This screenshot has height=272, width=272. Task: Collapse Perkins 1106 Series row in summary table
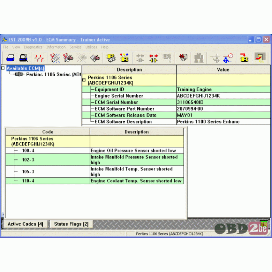click(x=84, y=80)
